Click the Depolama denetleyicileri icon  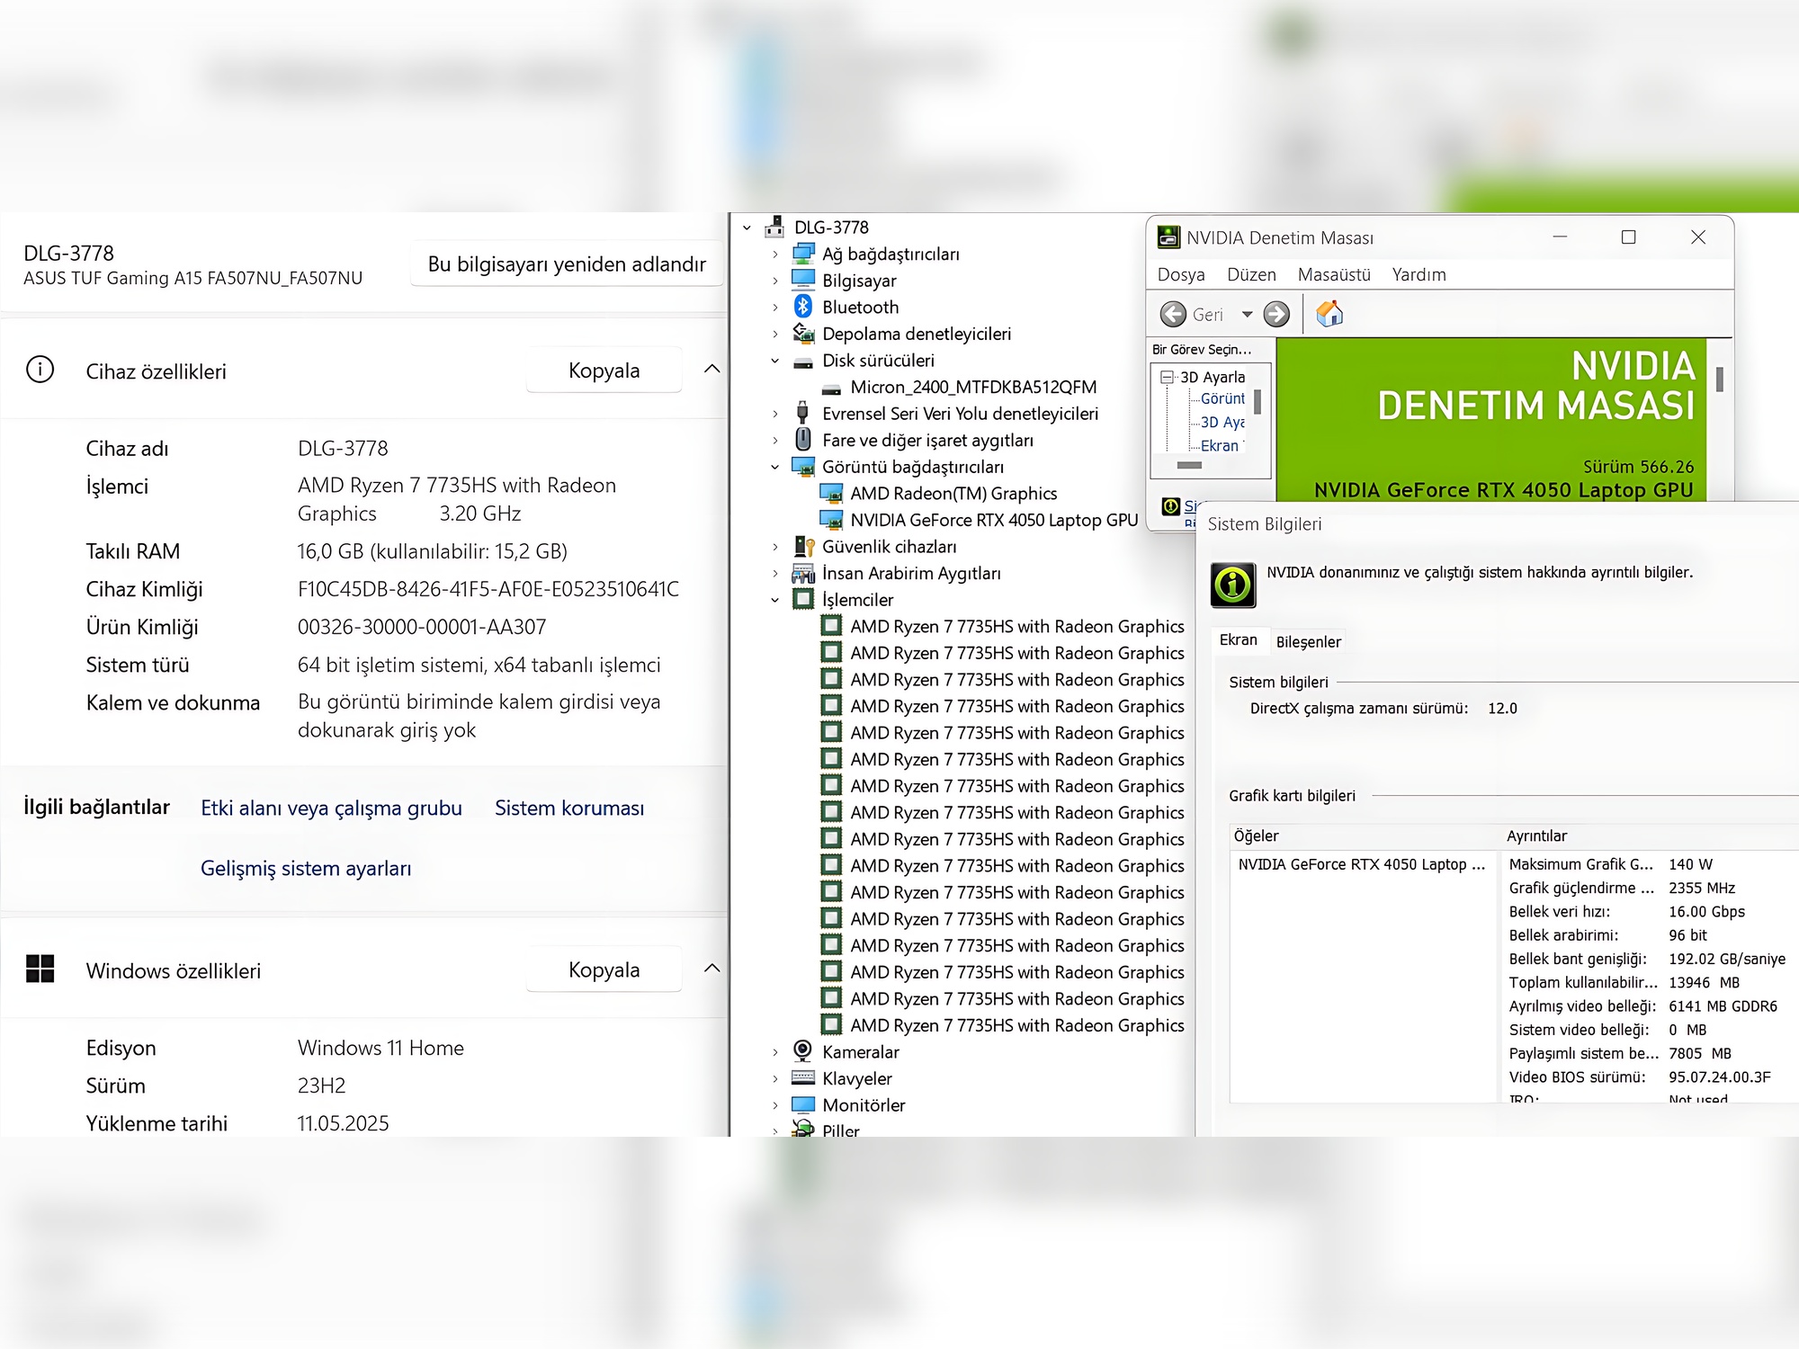click(803, 334)
